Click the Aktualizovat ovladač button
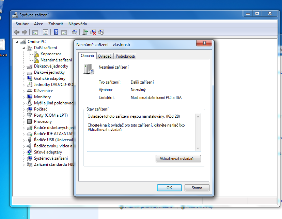Image resolution: width=282 pixels, height=219 pixels. pos(178,159)
